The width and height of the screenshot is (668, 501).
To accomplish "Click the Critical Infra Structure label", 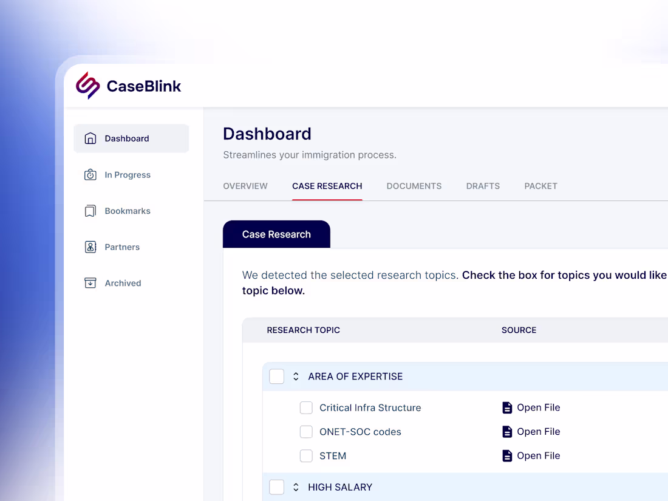I will point(370,407).
